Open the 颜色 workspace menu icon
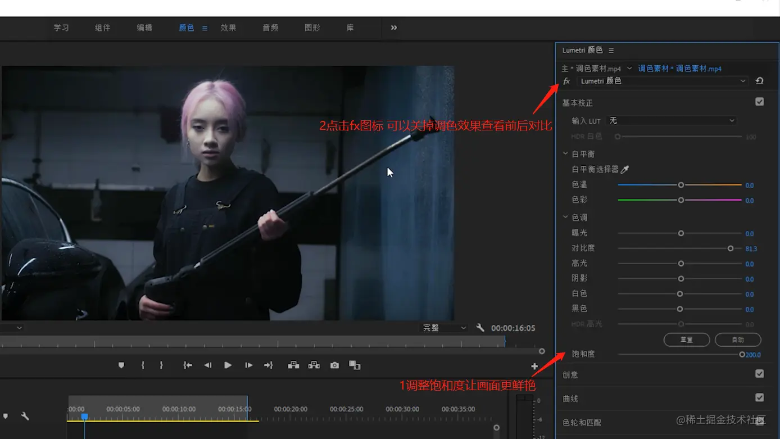This screenshot has height=439, width=780. pyautogui.click(x=205, y=28)
